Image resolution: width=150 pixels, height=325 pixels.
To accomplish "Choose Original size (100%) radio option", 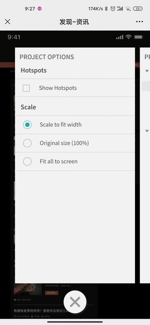I will pos(27,143).
